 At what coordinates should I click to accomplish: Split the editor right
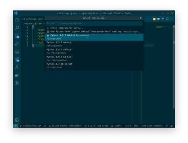pos(167,19)
